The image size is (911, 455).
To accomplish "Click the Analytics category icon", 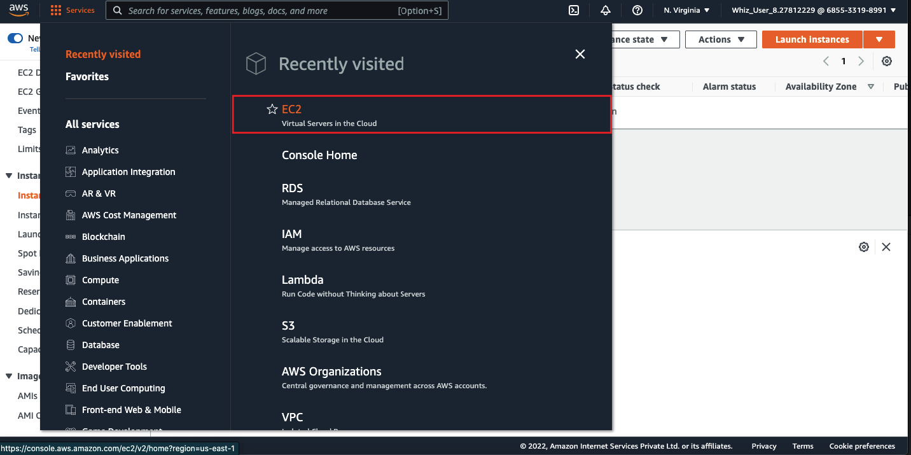I will (x=71, y=150).
